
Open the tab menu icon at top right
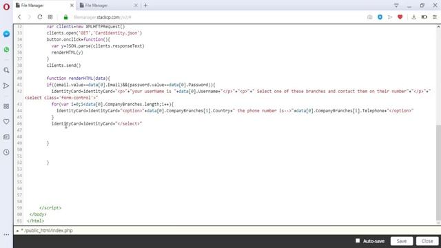[396, 5]
